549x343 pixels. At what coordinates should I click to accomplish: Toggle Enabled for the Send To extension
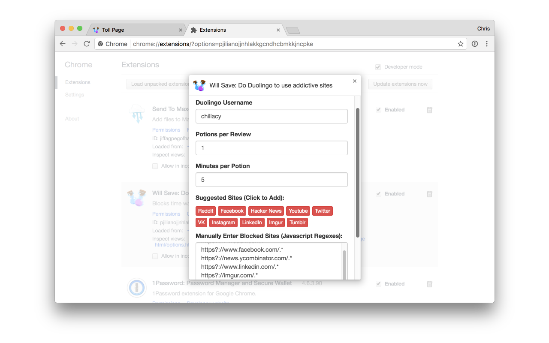[378, 110]
